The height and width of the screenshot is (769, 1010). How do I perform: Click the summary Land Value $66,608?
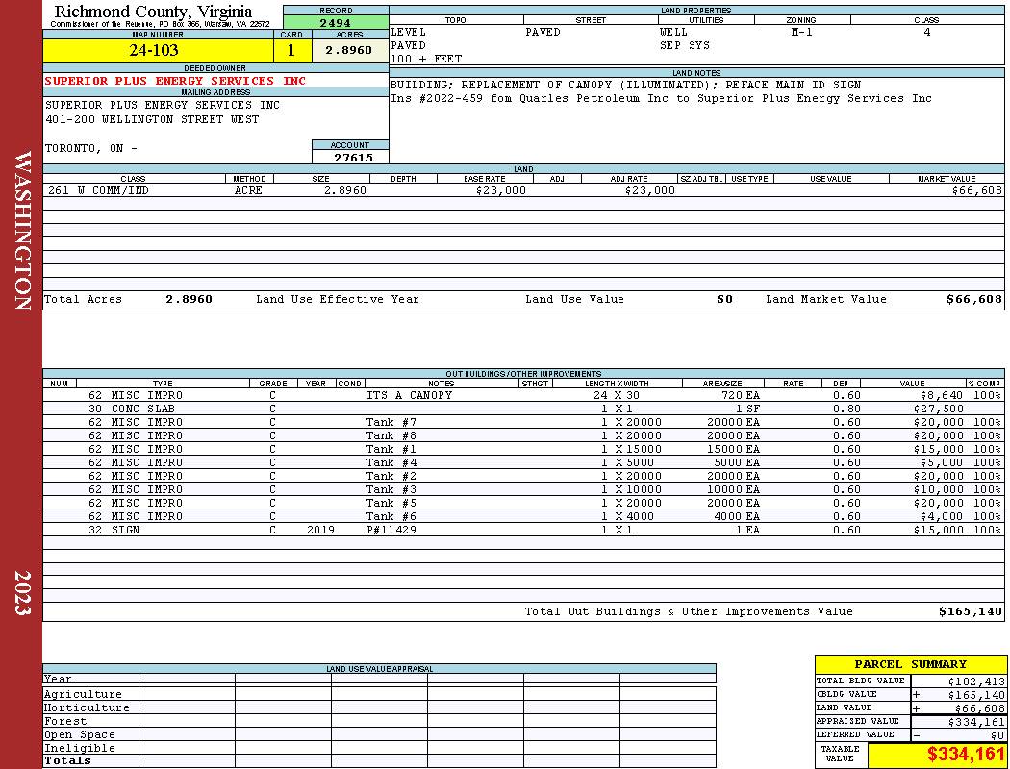tap(979, 708)
